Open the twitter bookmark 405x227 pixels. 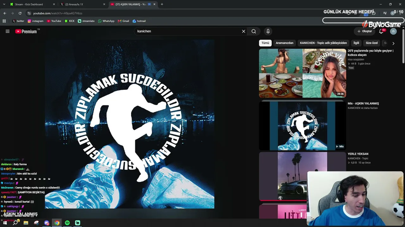pyautogui.click(x=18, y=21)
